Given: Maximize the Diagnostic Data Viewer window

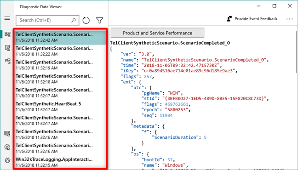Looking at the screenshot, I should coord(274,6).
